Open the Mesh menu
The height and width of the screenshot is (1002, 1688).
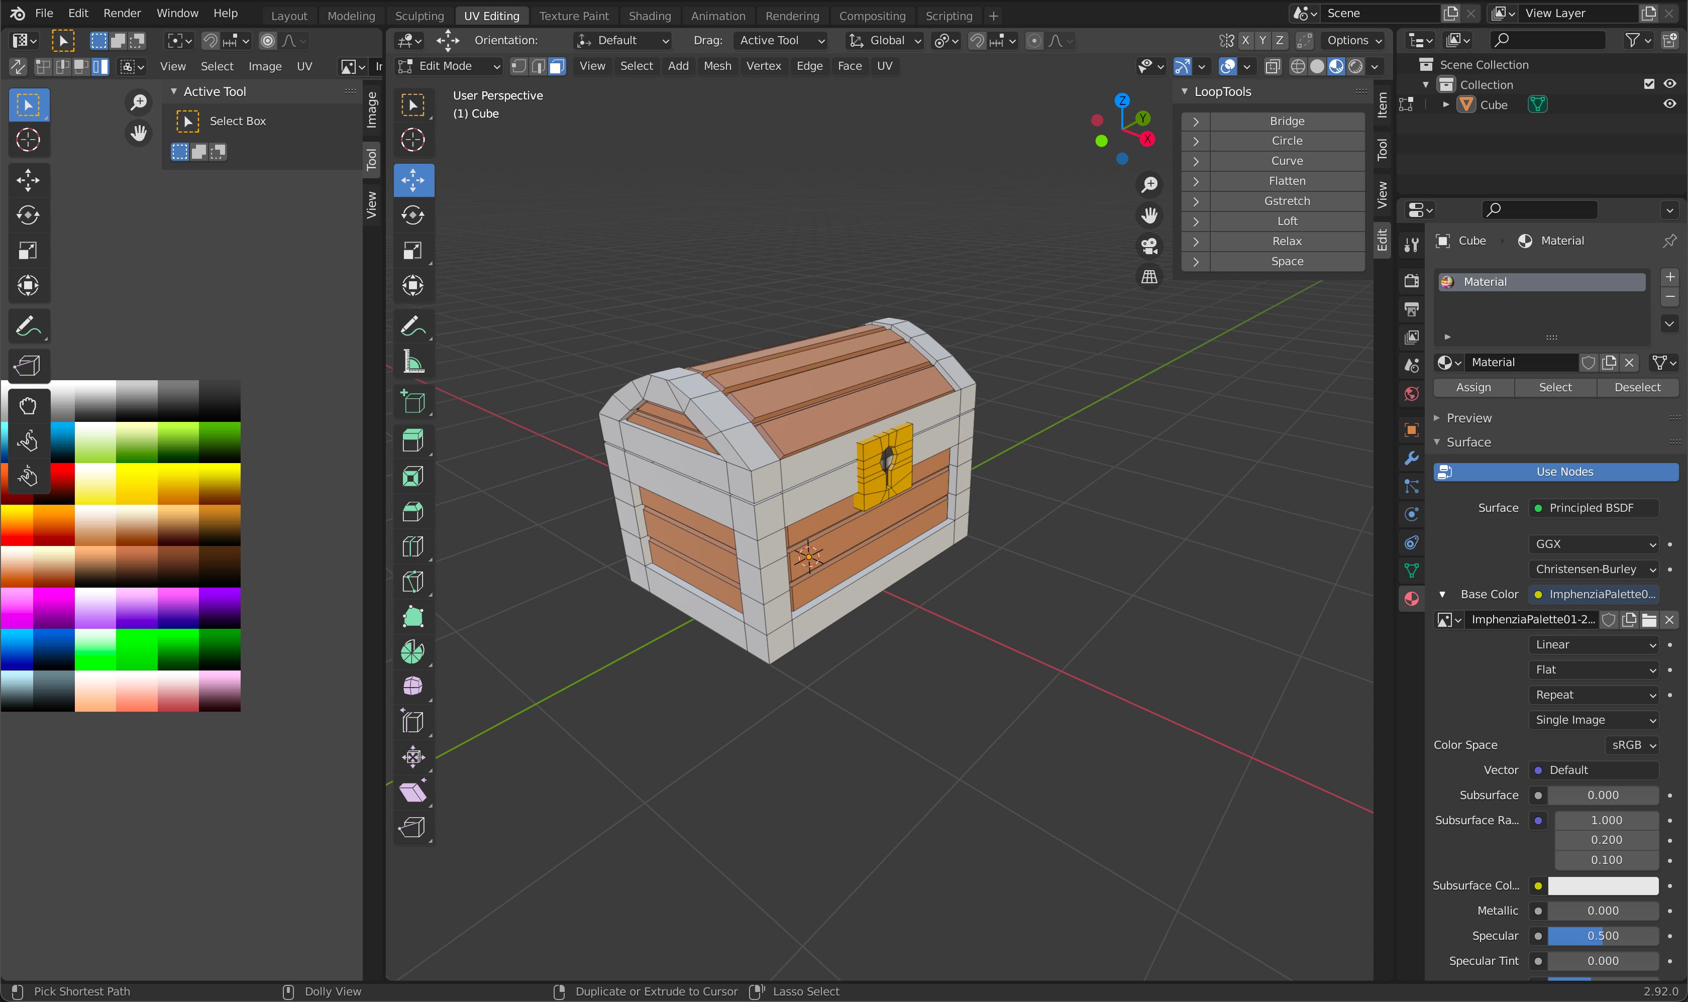tap(717, 66)
